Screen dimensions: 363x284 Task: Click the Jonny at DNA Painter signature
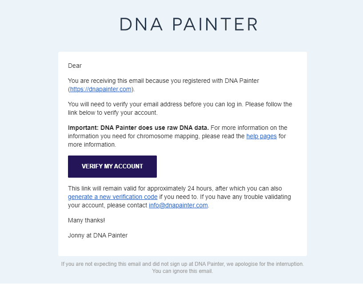coord(98,236)
